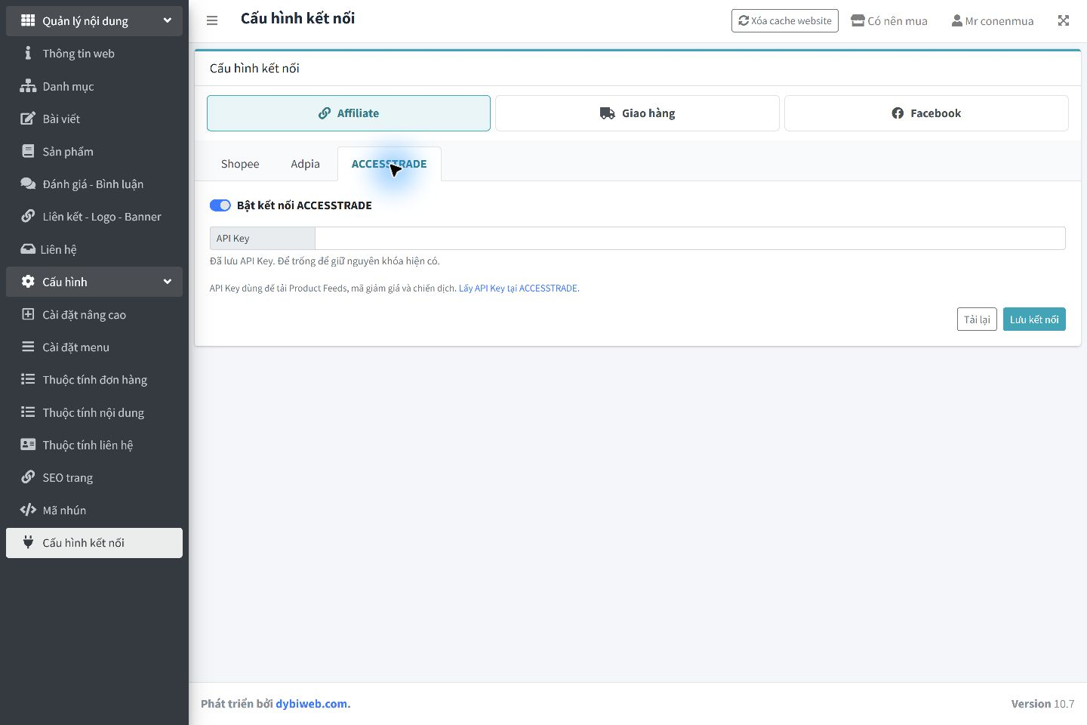
Task: Click the Thông tin web info icon
Action: tap(28, 53)
